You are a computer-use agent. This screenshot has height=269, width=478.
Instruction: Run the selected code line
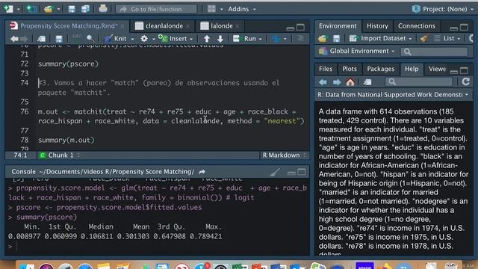245,39
